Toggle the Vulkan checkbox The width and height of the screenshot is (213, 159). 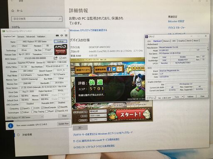pos(22,112)
